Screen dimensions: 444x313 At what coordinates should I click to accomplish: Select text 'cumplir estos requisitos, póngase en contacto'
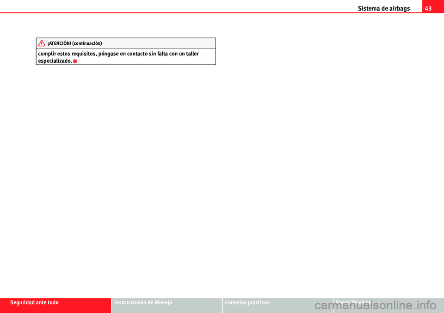93,54
